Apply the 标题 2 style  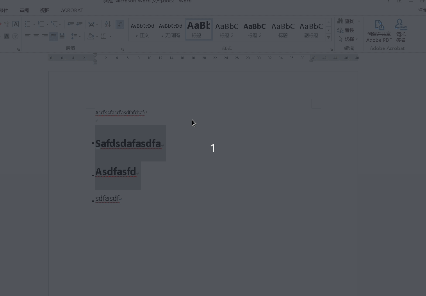pos(226,30)
